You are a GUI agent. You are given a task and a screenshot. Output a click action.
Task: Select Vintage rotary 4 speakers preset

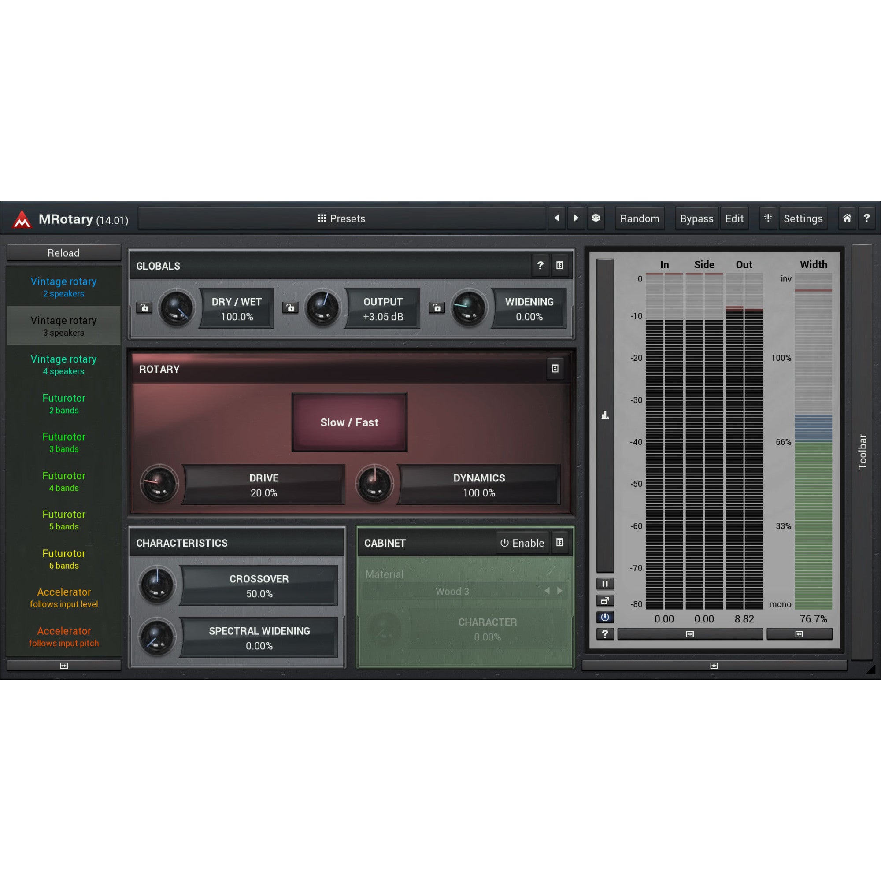64,364
